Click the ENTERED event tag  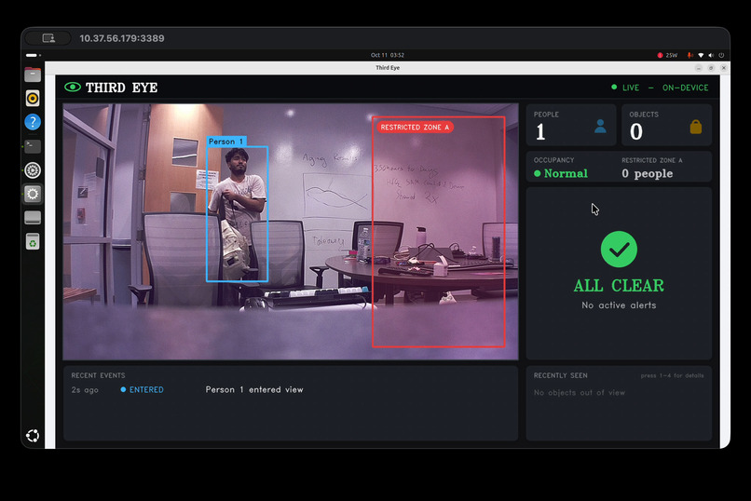pos(146,390)
